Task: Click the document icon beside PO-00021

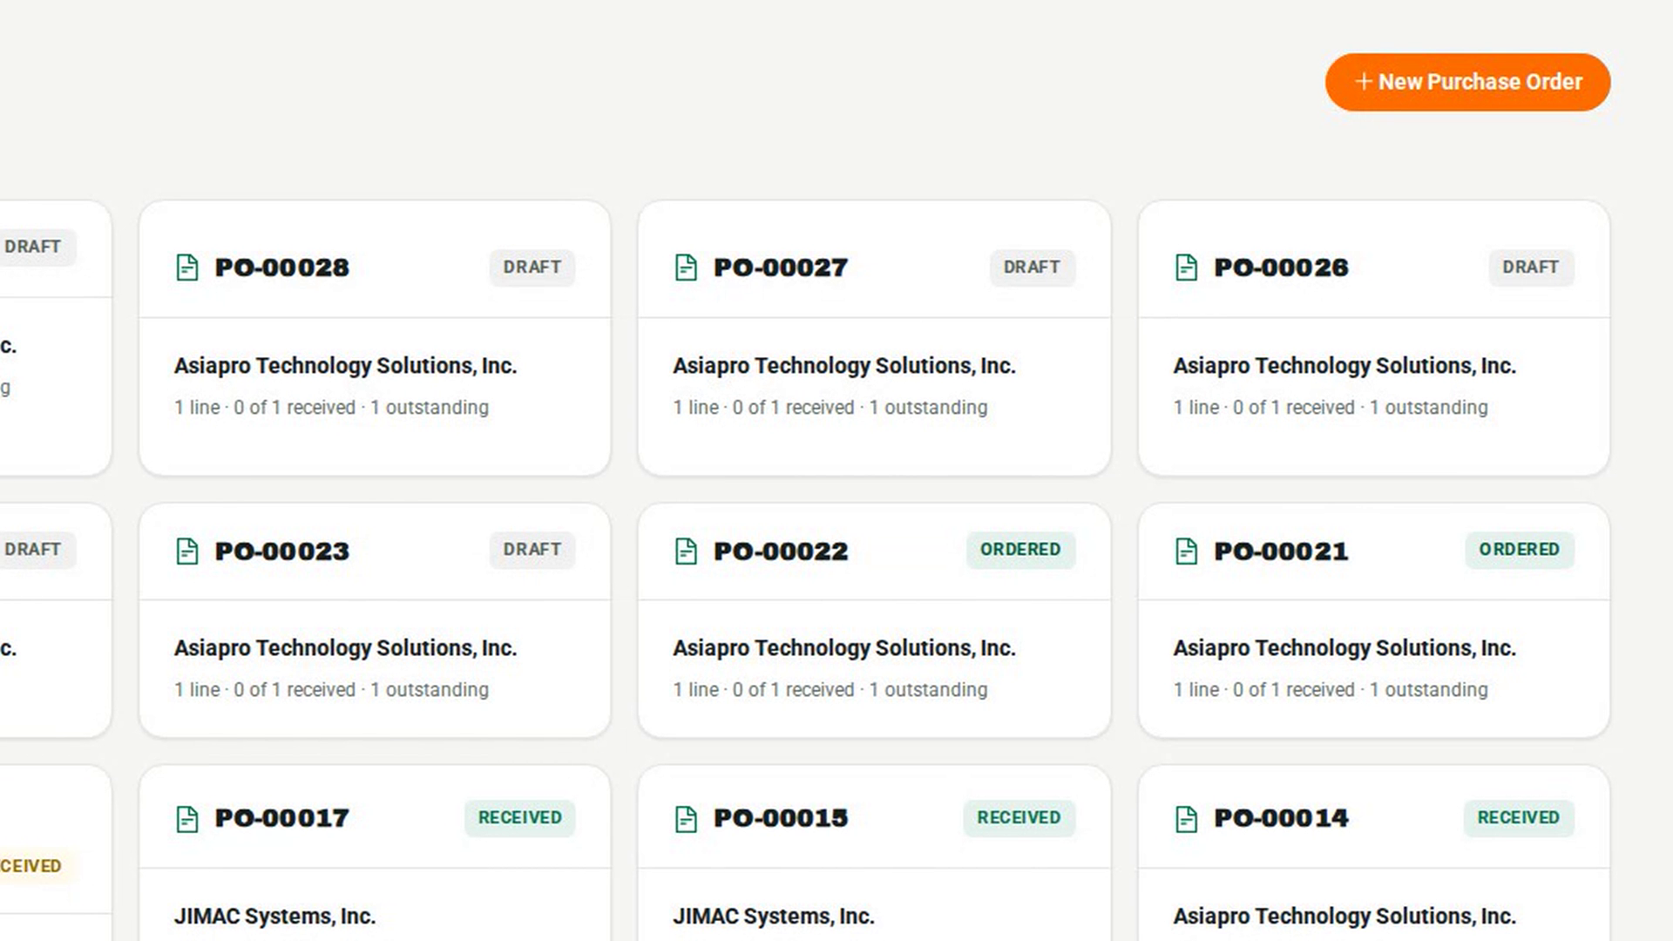Action: tap(1186, 552)
